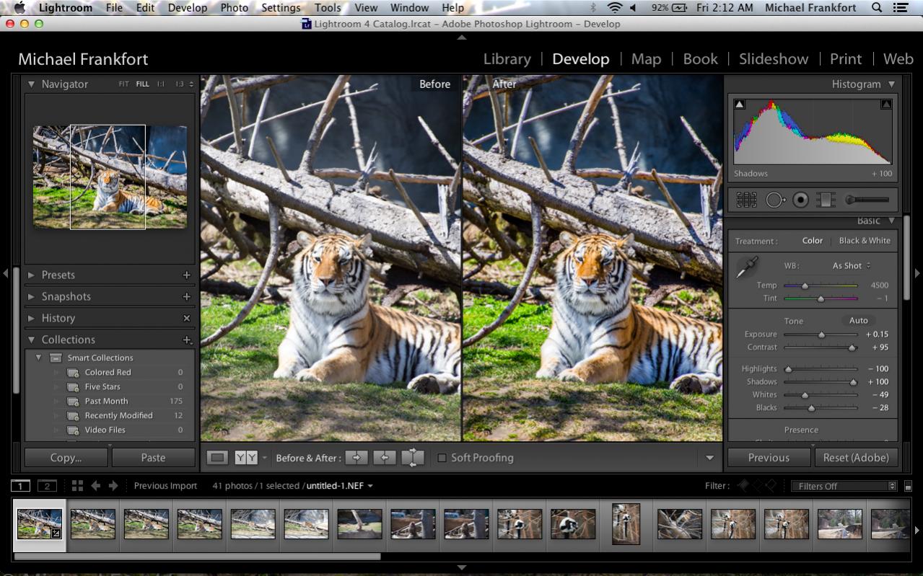Open the Develop menu in menu bar
923x576 pixels.
click(x=187, y=8)
